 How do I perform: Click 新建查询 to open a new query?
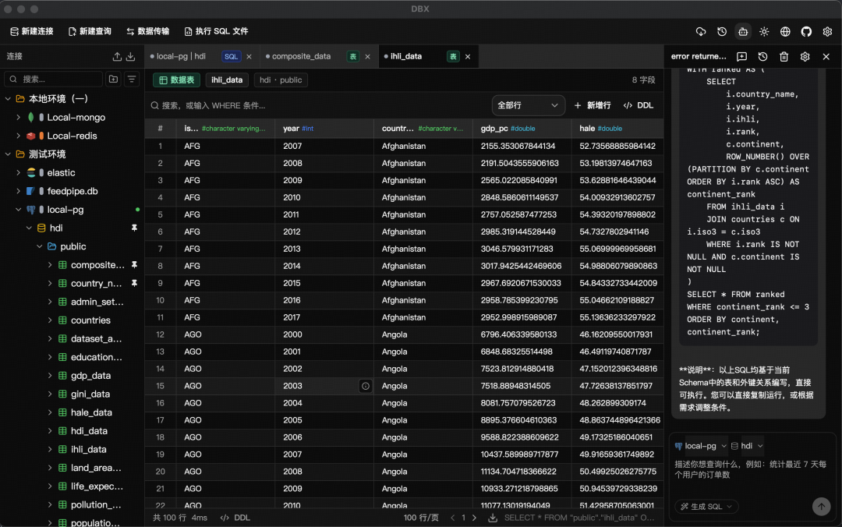pyautogui.click(x=90, y=32)
